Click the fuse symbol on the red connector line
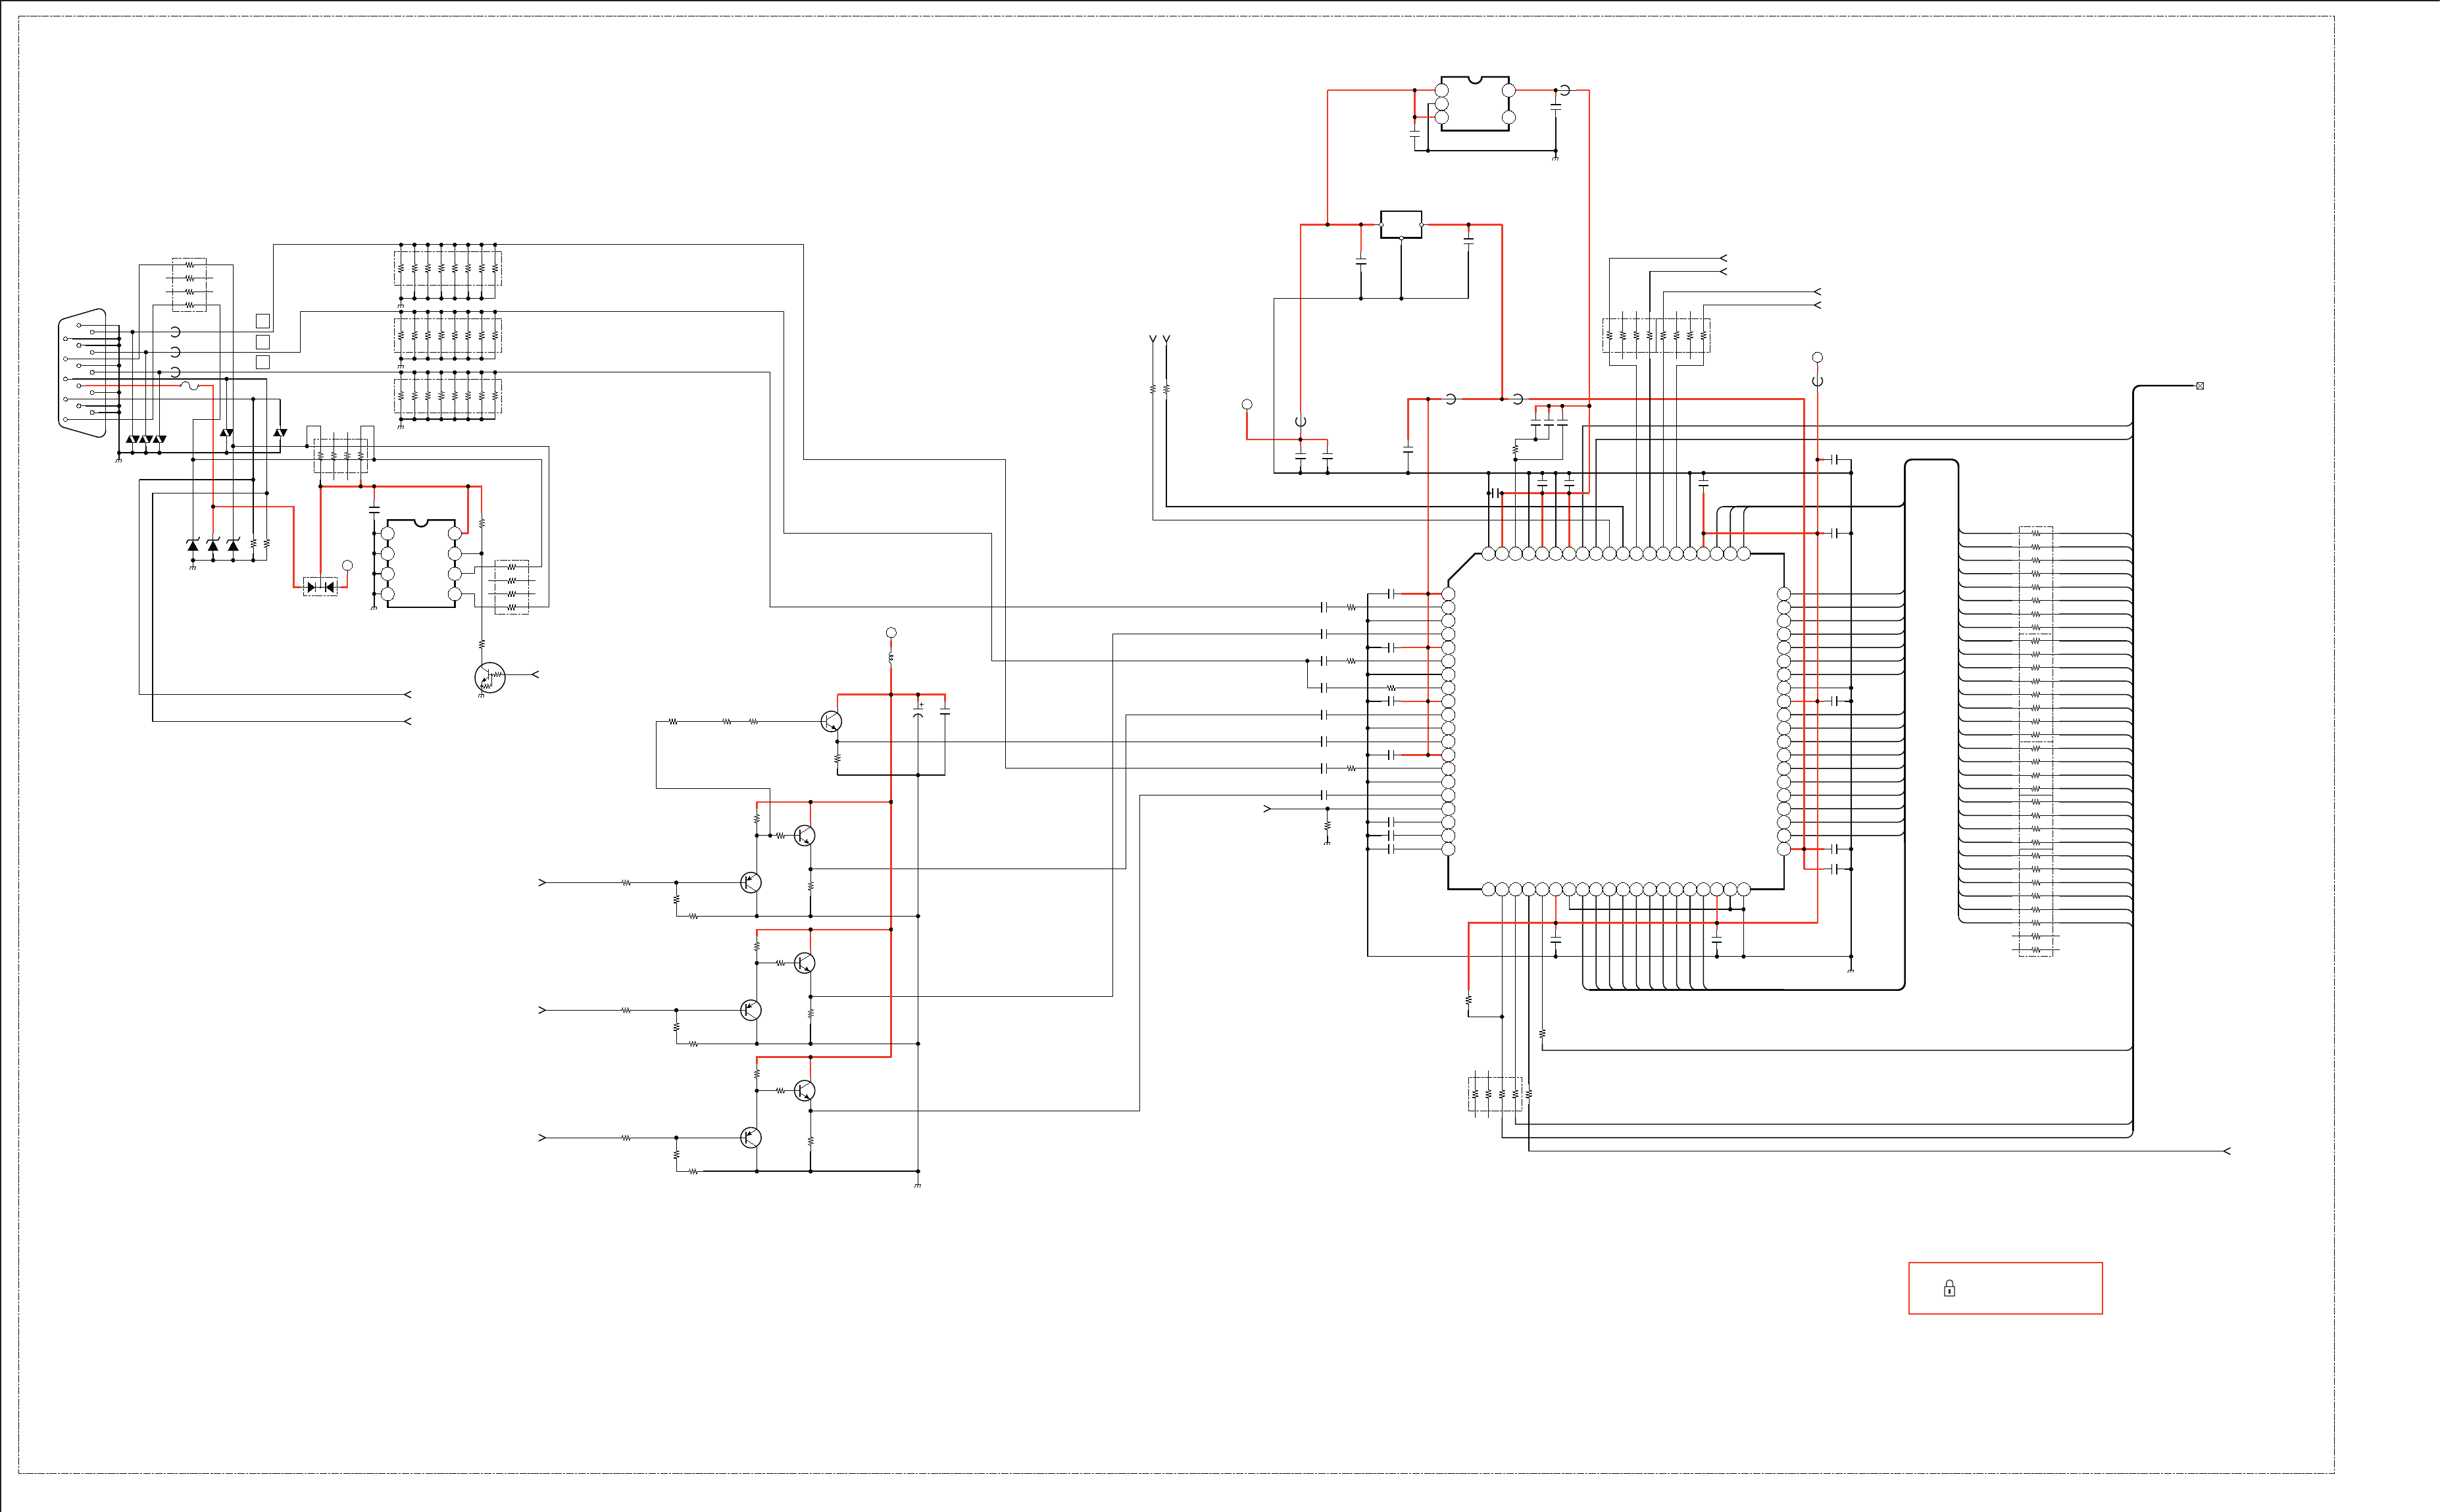Viewport: 2440px width, 1512px height. pos(189,386)
